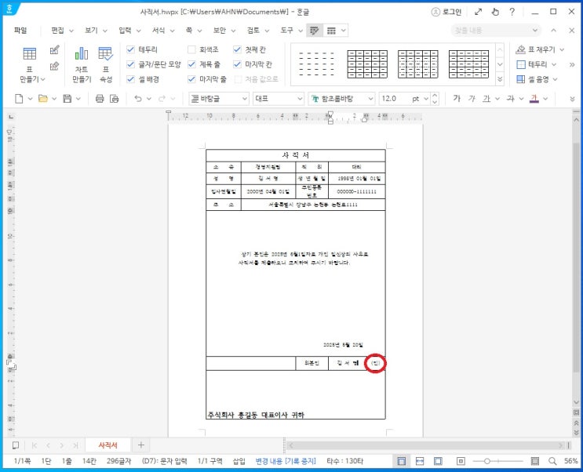
Task: Click the 표 채우기 fill icon
Action: [x=521, y=49]
